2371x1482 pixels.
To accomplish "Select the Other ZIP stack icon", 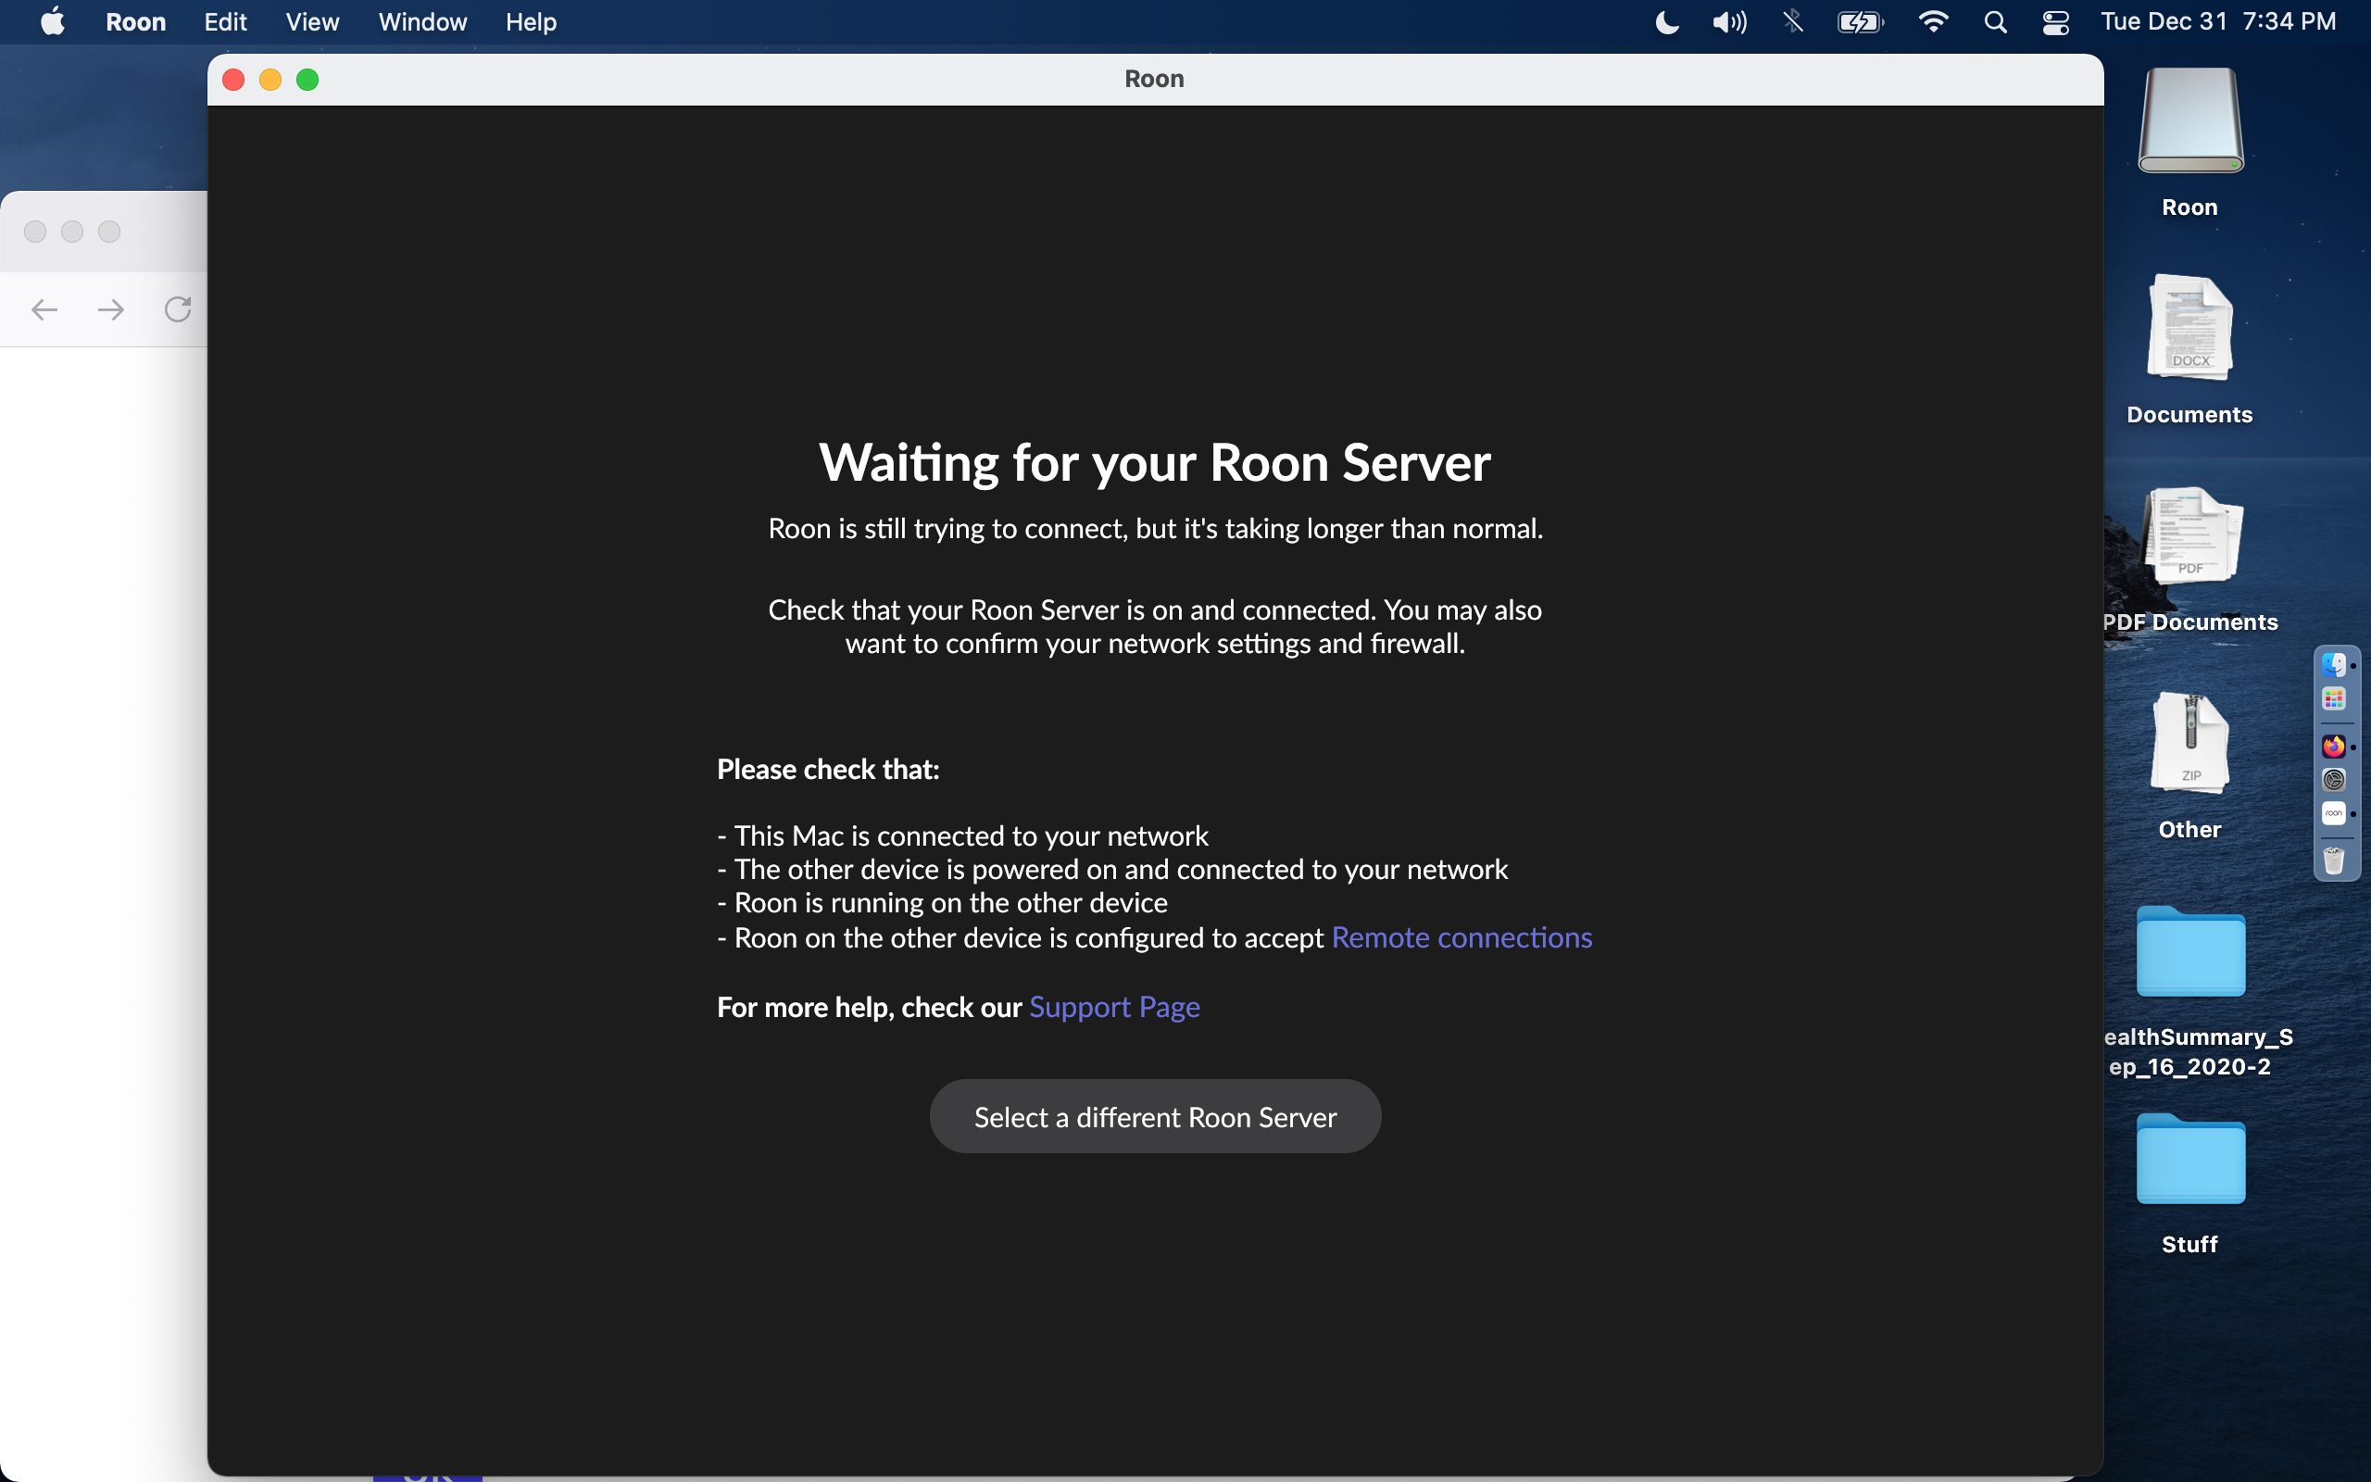I will click(2189, 742).
